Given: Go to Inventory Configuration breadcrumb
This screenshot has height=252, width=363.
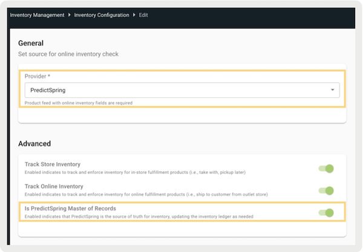Looking at the screenshot, I should [102, 15].
